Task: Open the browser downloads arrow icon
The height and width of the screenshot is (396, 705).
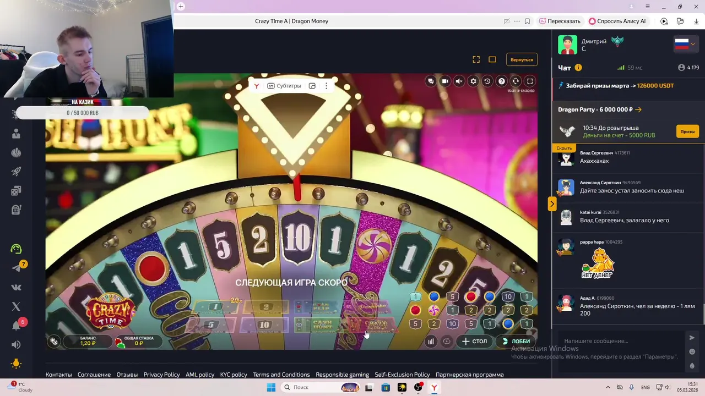Action: [696, 21]
